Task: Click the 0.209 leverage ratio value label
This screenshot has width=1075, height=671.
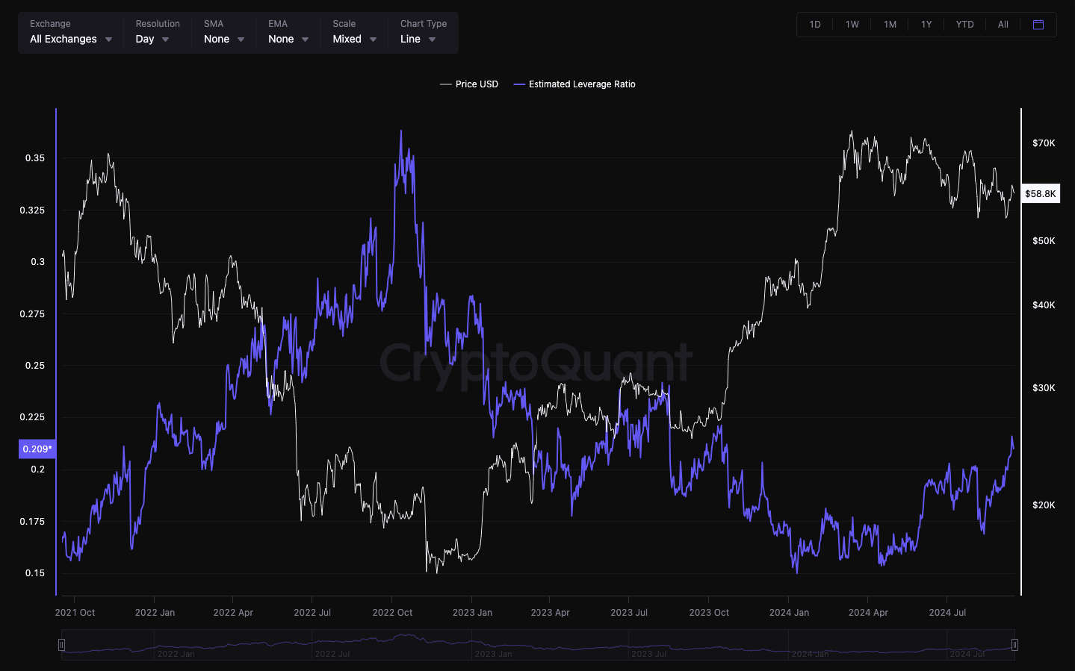Action: (x=37, y=449)
